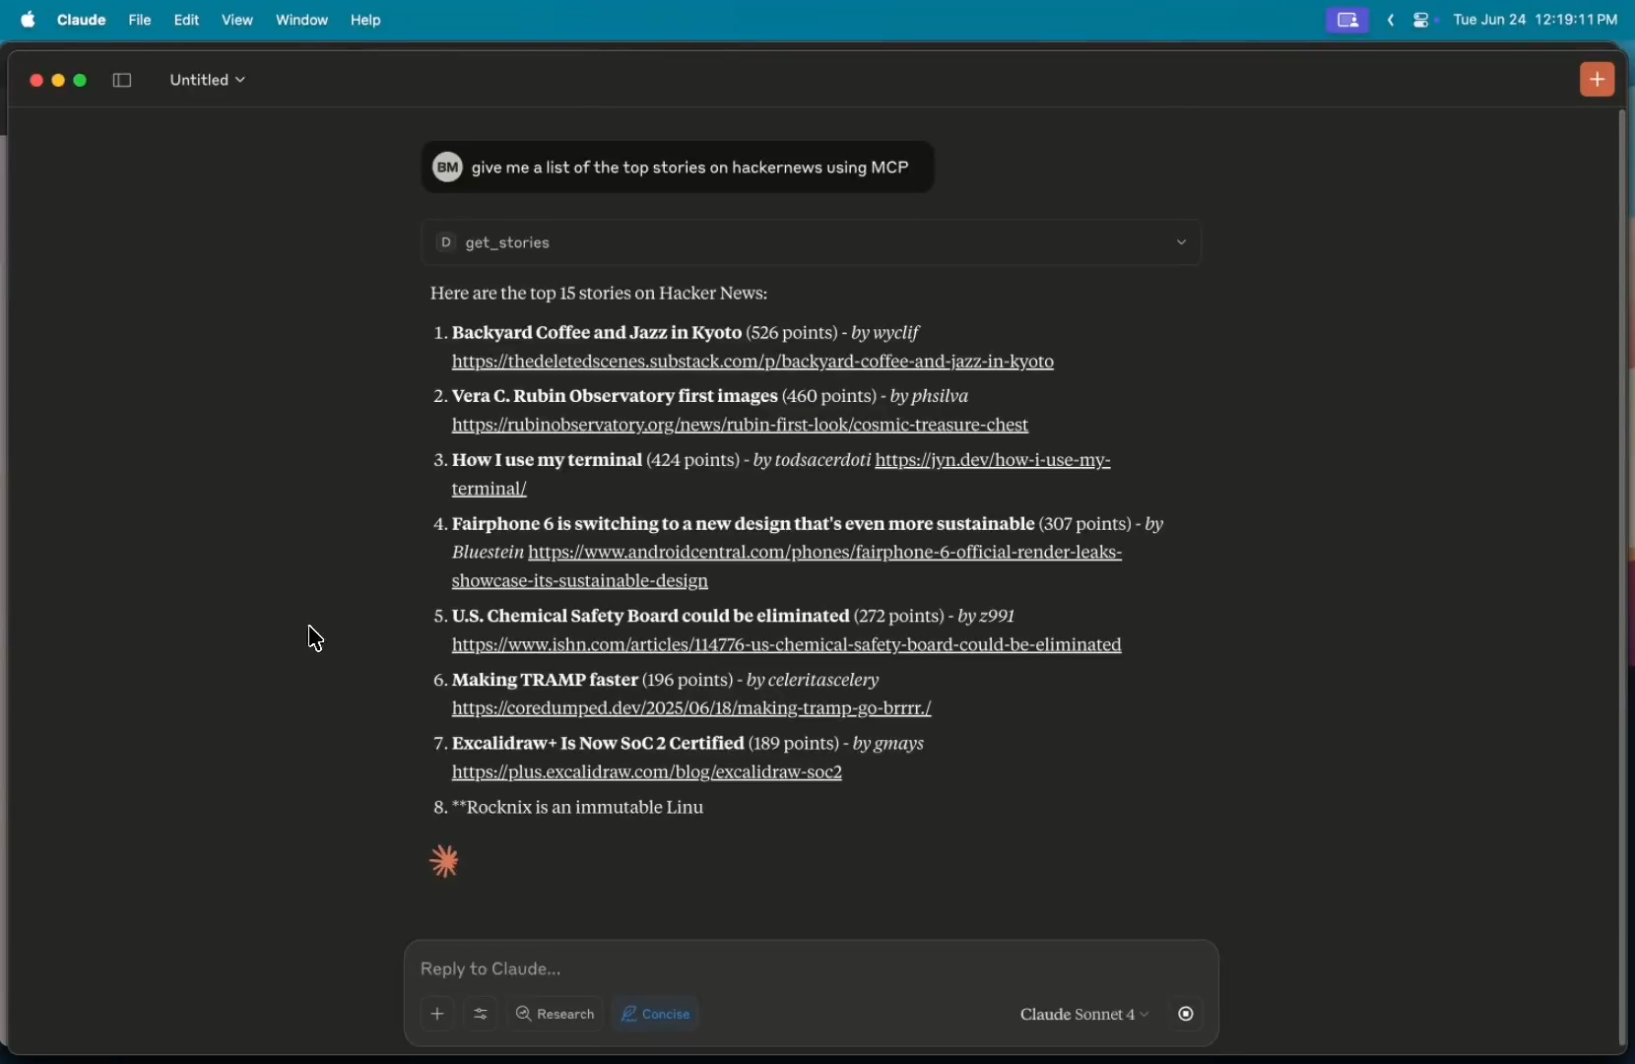
Task: Click the screen mirroring icon in menu bar
Action: 1348,20
